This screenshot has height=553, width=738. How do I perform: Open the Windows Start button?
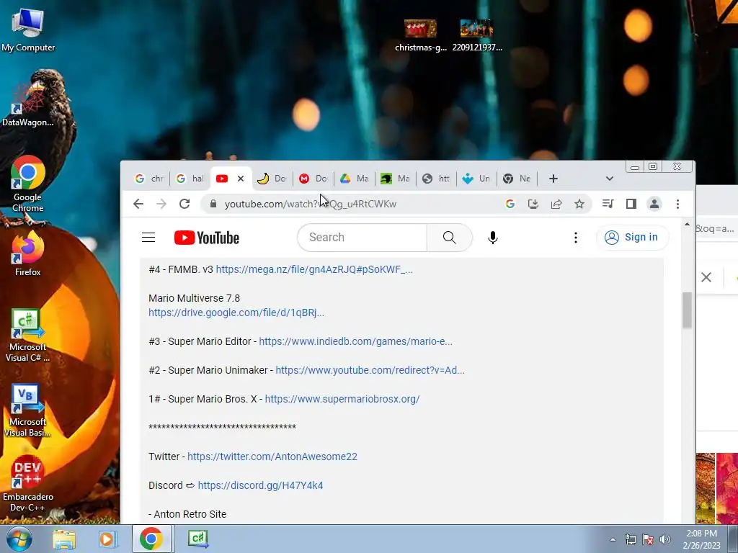tap(19, 539)
